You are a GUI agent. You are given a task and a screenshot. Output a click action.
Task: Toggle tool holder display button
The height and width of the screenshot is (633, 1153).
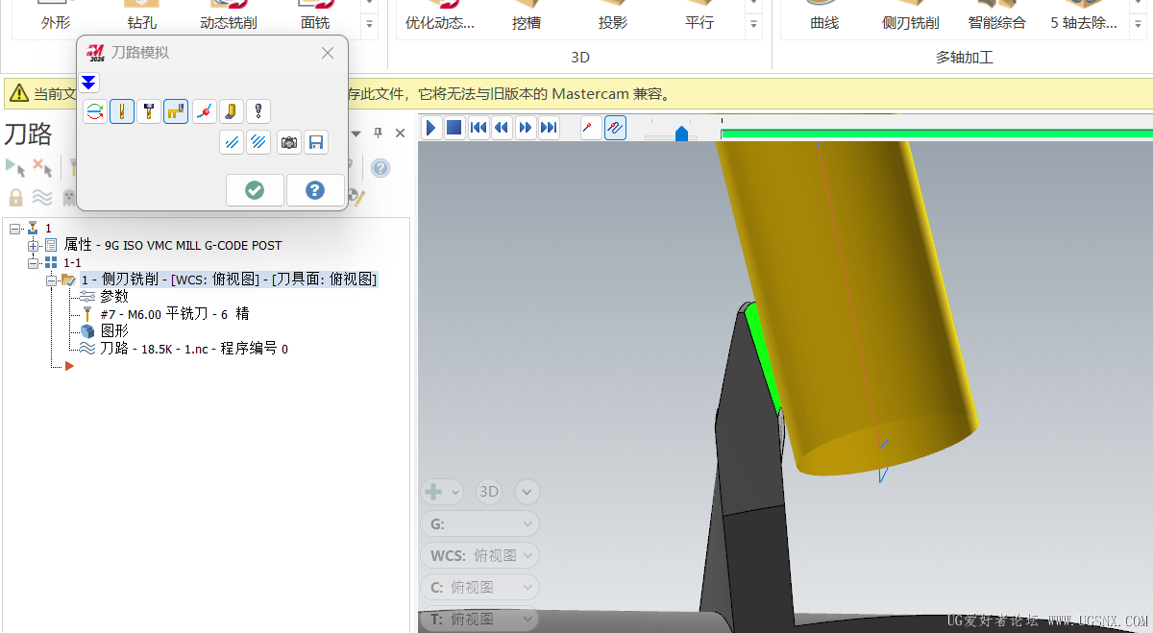point(149,111)
